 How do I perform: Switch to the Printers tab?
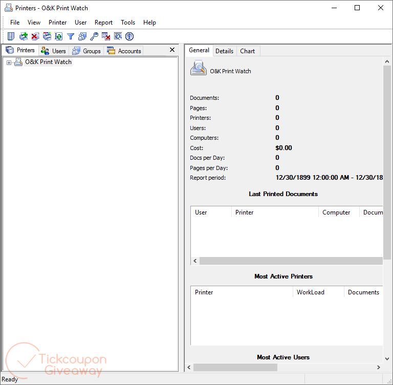pos(20,50)
